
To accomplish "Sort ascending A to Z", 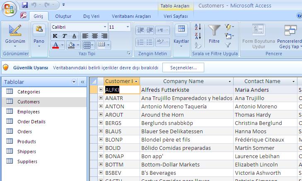I will click(198, 27).
